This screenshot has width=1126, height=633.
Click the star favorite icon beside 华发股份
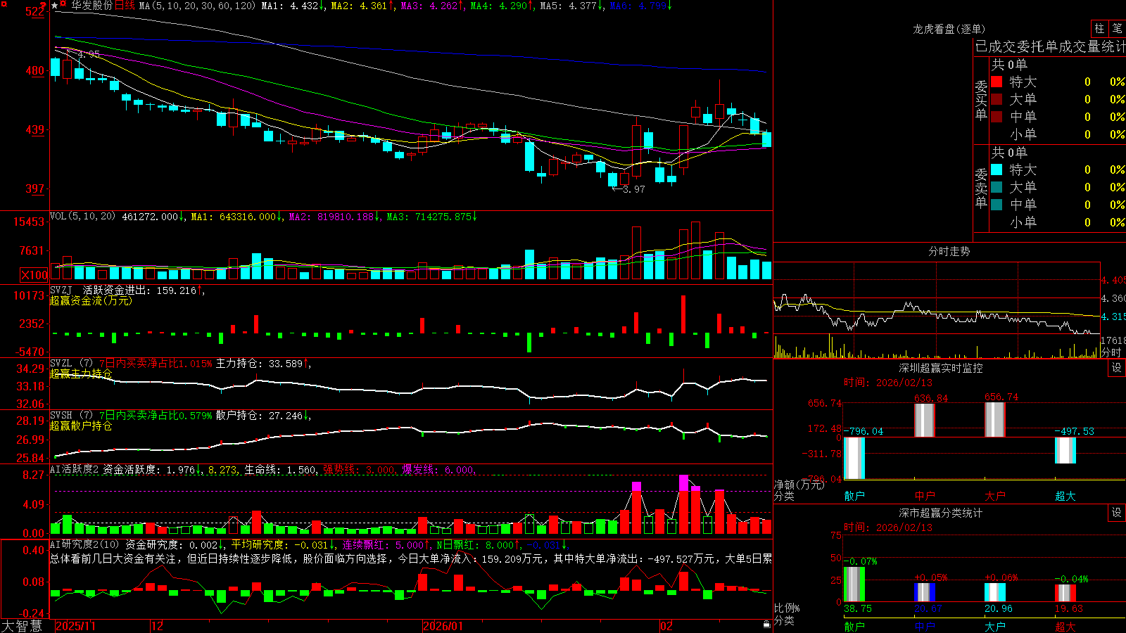click(55, 6)
